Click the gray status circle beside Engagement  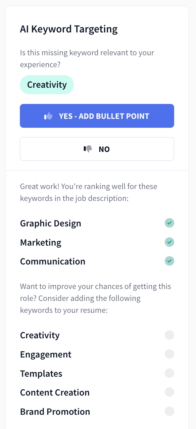point(169,354)
